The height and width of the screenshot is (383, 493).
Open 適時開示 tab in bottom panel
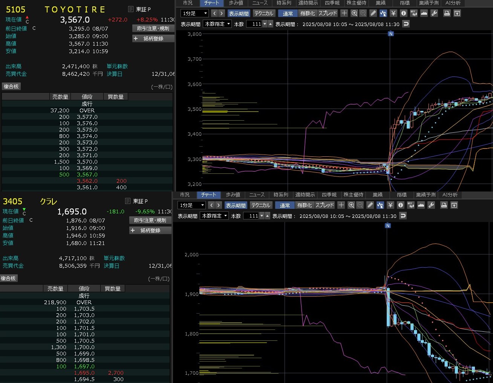pos(305,195)
